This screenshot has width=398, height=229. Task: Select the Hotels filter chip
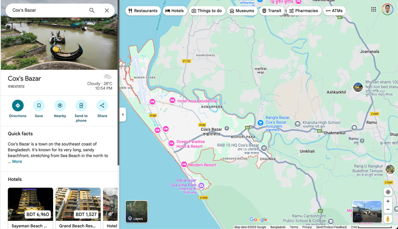point(174,11)
